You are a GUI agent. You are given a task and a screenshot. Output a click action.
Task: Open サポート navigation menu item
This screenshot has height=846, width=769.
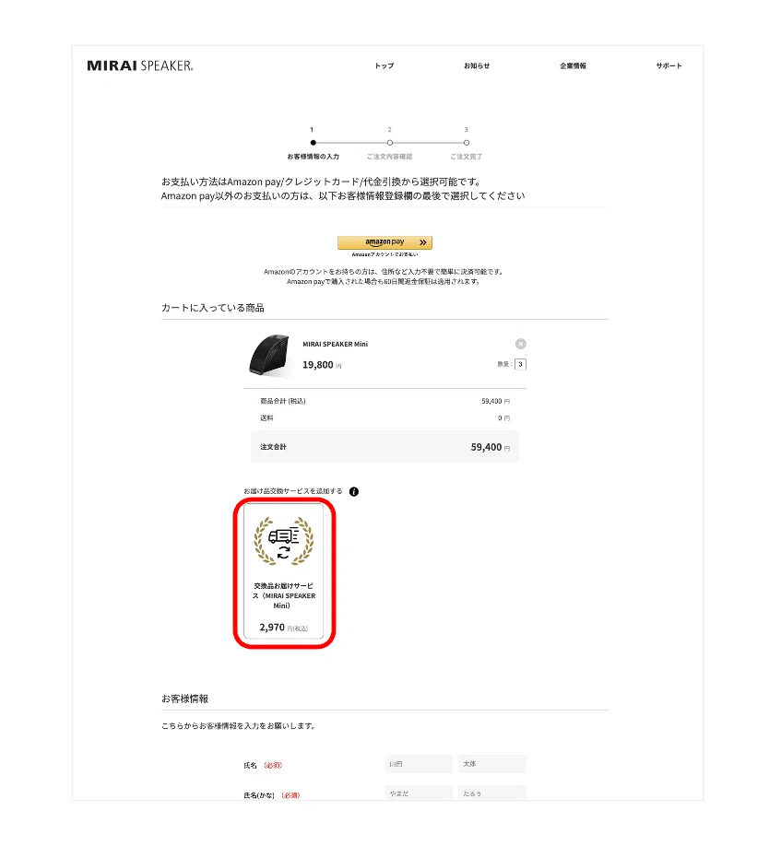click(x=669, y=65)
